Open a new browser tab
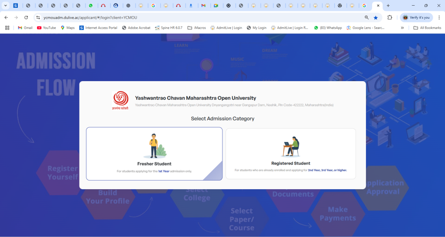The image size is (445, 237). pos(388,6)
